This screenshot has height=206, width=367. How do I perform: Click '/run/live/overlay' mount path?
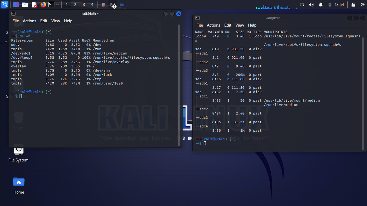[111, 62]
